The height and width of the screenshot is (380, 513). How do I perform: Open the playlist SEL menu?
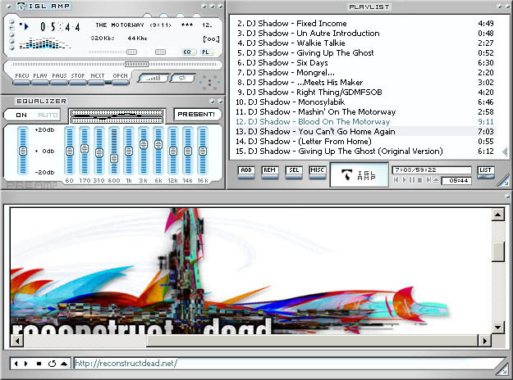pyautogui.click(x=294, y=172)
